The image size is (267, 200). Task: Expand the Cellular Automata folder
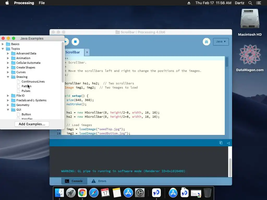(x=8, y=63)
